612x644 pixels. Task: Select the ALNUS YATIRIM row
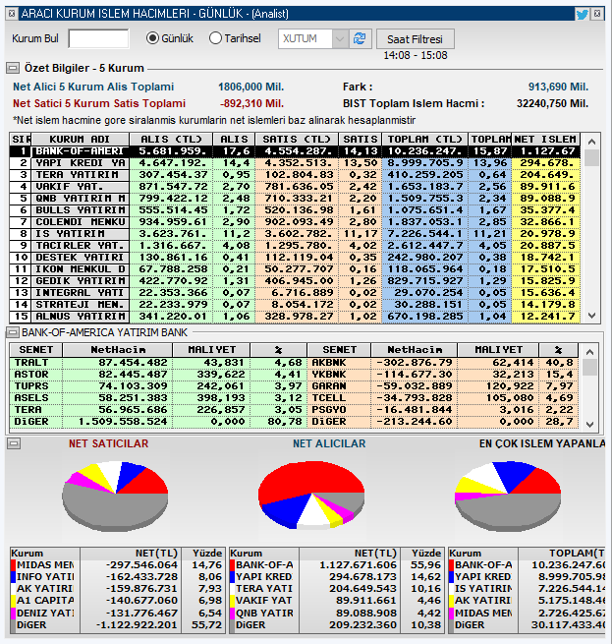(295, 317)
